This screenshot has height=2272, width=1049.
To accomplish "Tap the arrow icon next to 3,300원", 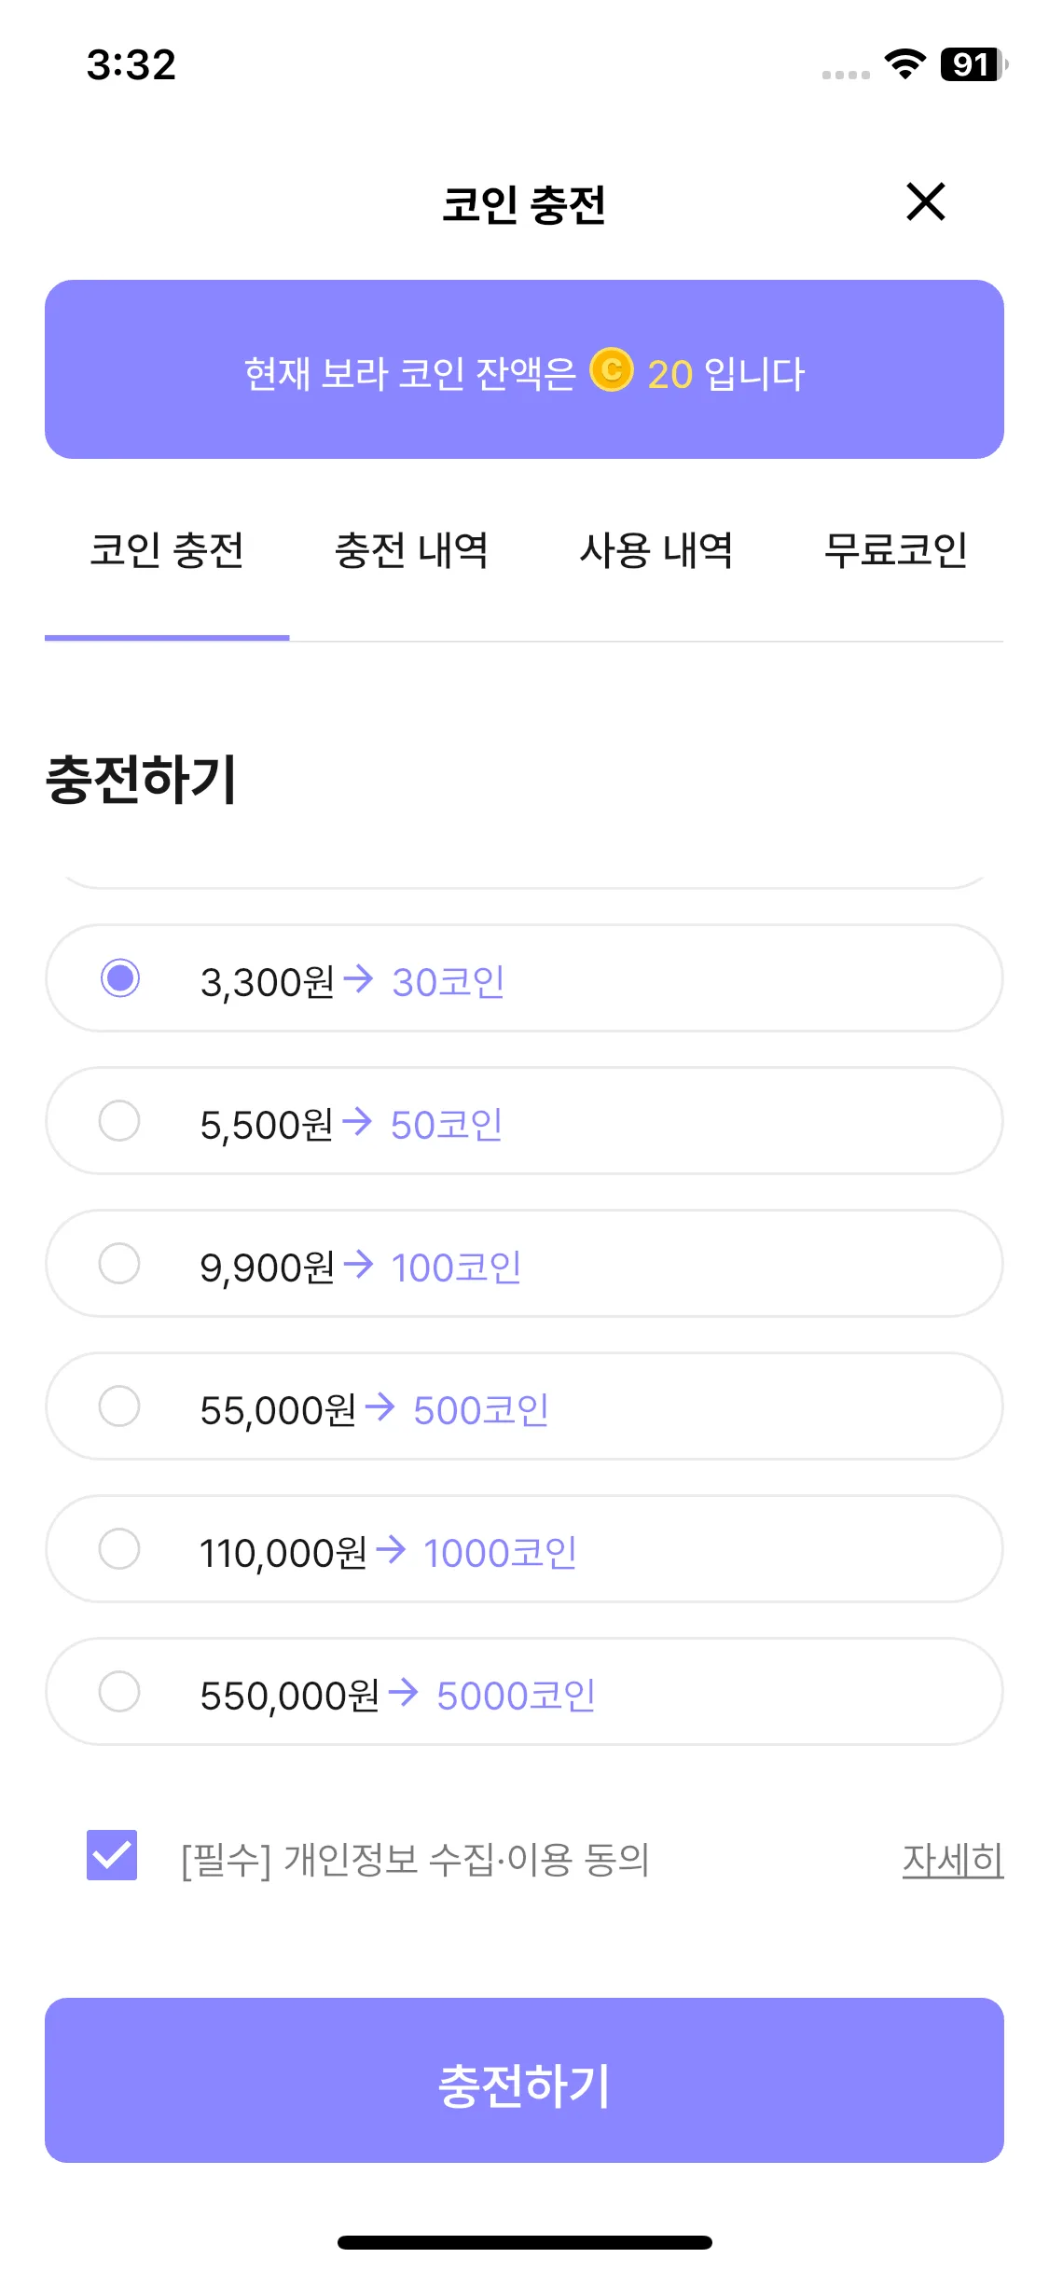I will tap(359, 978).
